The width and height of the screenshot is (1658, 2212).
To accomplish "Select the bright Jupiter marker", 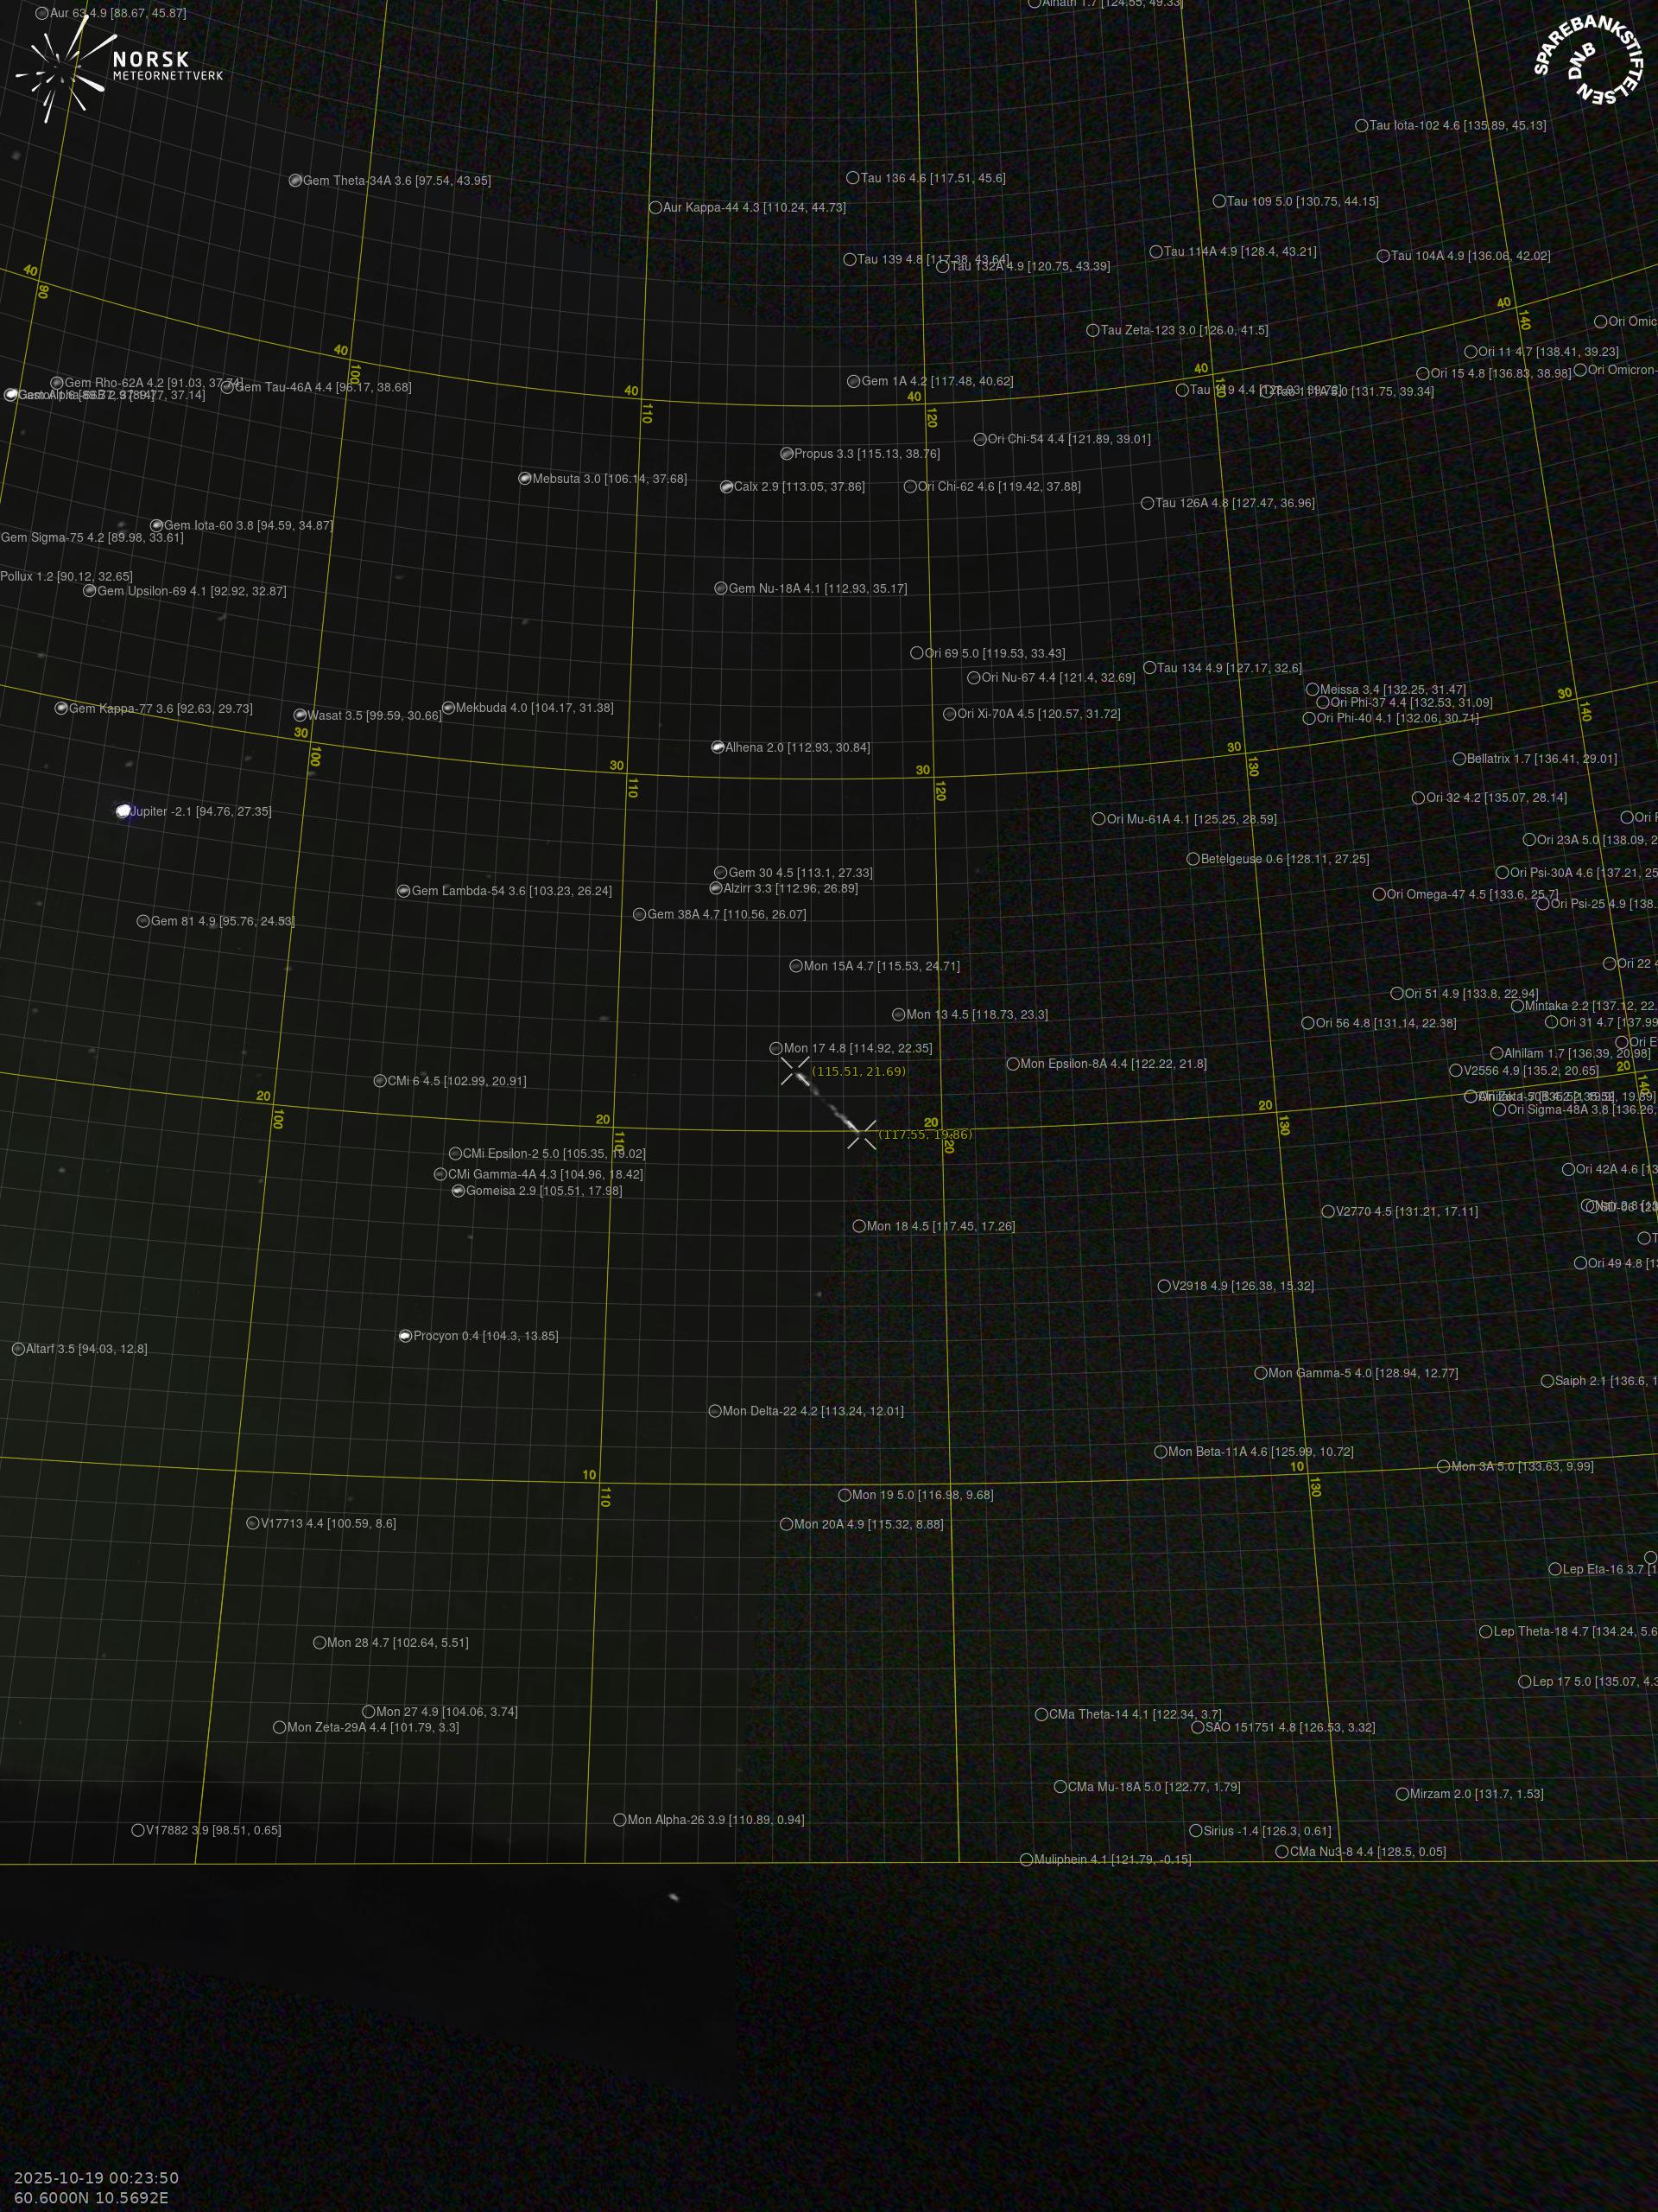I will tap(124, 811).
